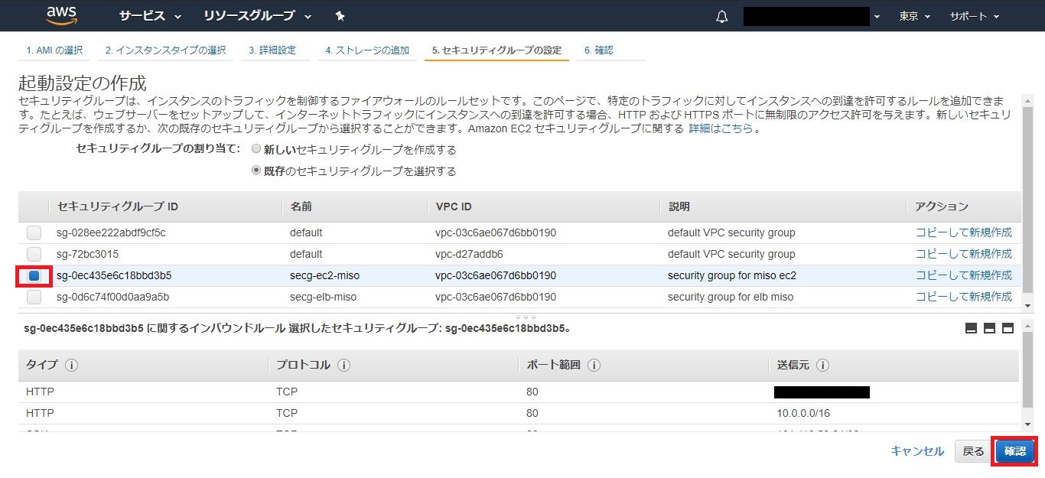Select 新しいセキュリティグループを作成する radio option

point(256,150)
